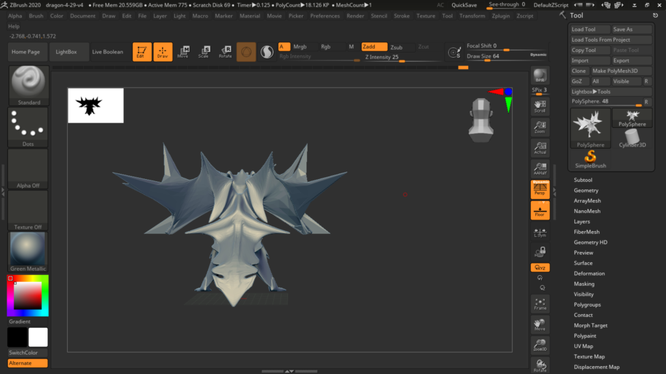Expand the Geometry section
666x374 pixels.
tap(585, 190)
